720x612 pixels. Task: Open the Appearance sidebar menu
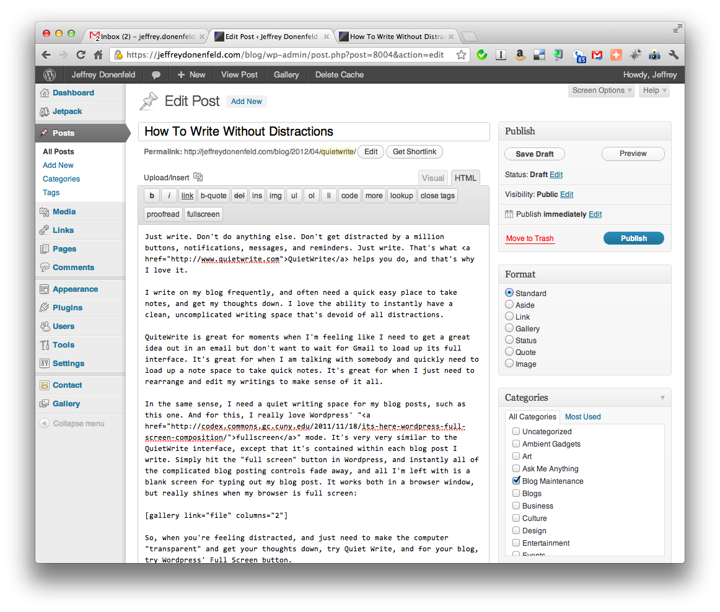pyautogui.click(x=76, y=289)
